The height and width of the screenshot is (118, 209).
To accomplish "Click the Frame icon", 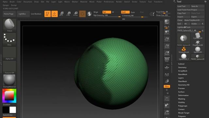I will click(x=167, y=99).
